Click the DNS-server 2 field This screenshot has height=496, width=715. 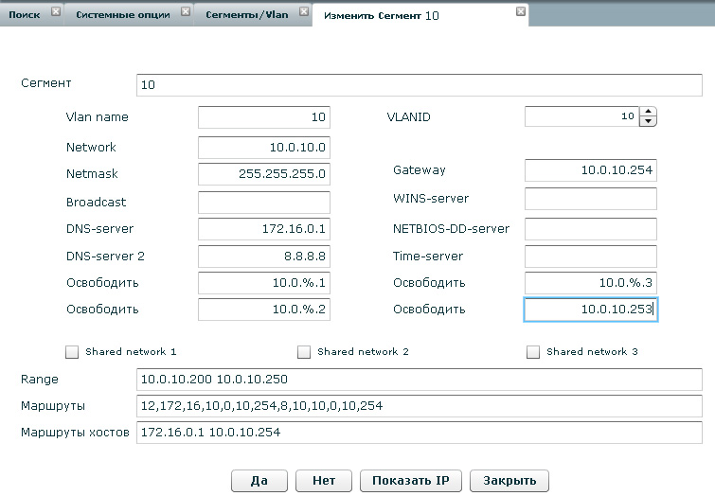click(x=264, y=257)
